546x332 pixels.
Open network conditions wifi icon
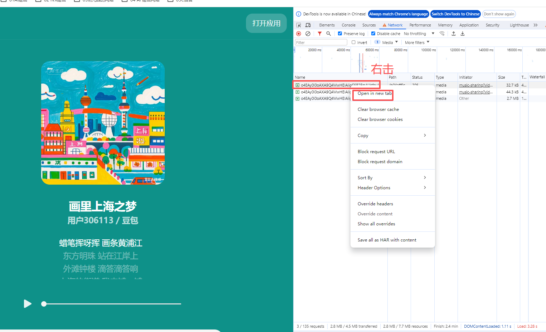[x=442, y=34]
